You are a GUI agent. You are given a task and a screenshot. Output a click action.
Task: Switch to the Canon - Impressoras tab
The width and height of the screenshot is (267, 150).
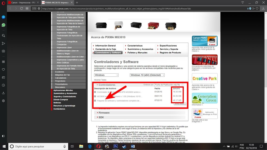pos(23,2)
